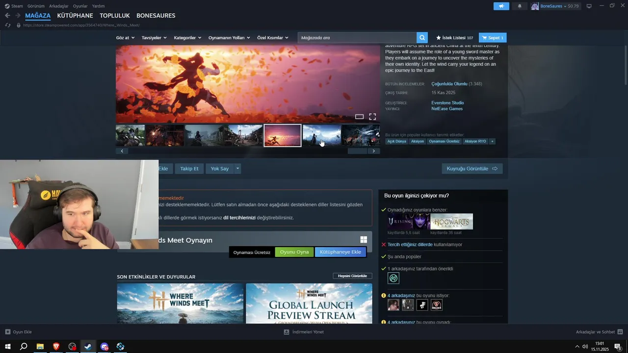Viewport: 628px width, 353px height.
Task: Open the first wishlisting friend's avatar
Action: coord(393,305)
